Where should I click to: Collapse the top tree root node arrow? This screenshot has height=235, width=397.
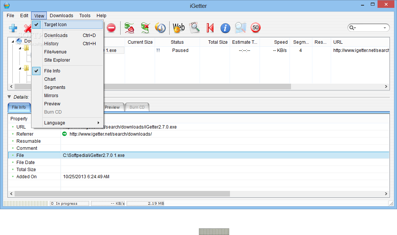[x=13, y=41]
